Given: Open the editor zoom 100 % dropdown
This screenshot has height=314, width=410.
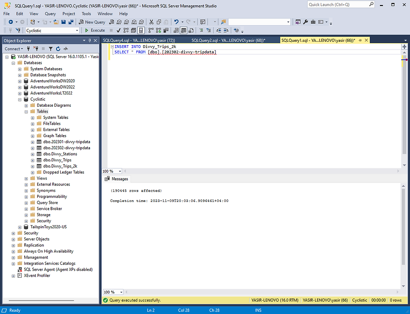Looking at the screenshot, I should 120,171.
